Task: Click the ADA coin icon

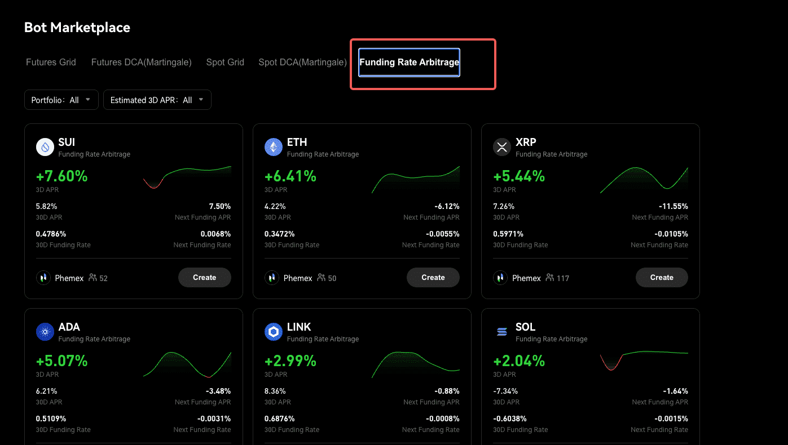Action: coord(45,332)
